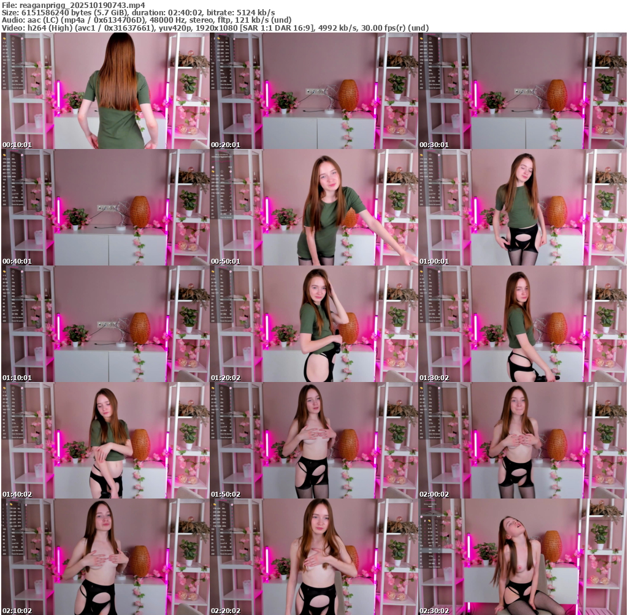The height and width of the screenshot is (615, 628).
Task: Open the frame thumbnail stamped 01:40:02
Action: pyautogui.click(x=105, y=440)
